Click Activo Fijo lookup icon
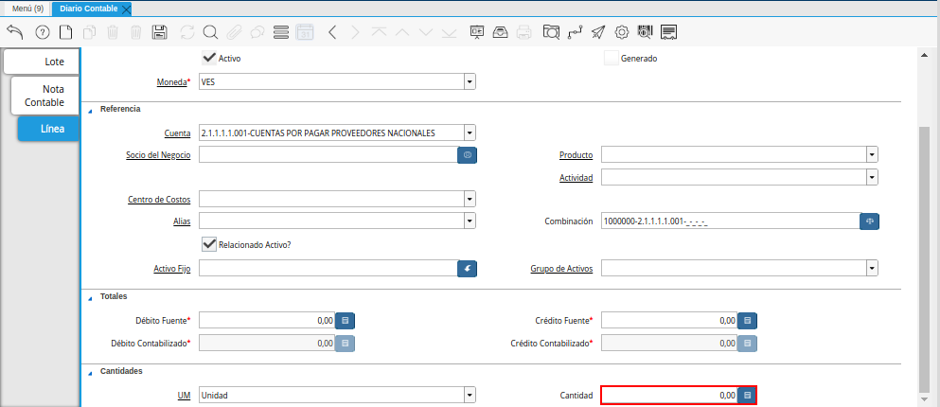This screenshot has width=940, height=407. (467, 269)
